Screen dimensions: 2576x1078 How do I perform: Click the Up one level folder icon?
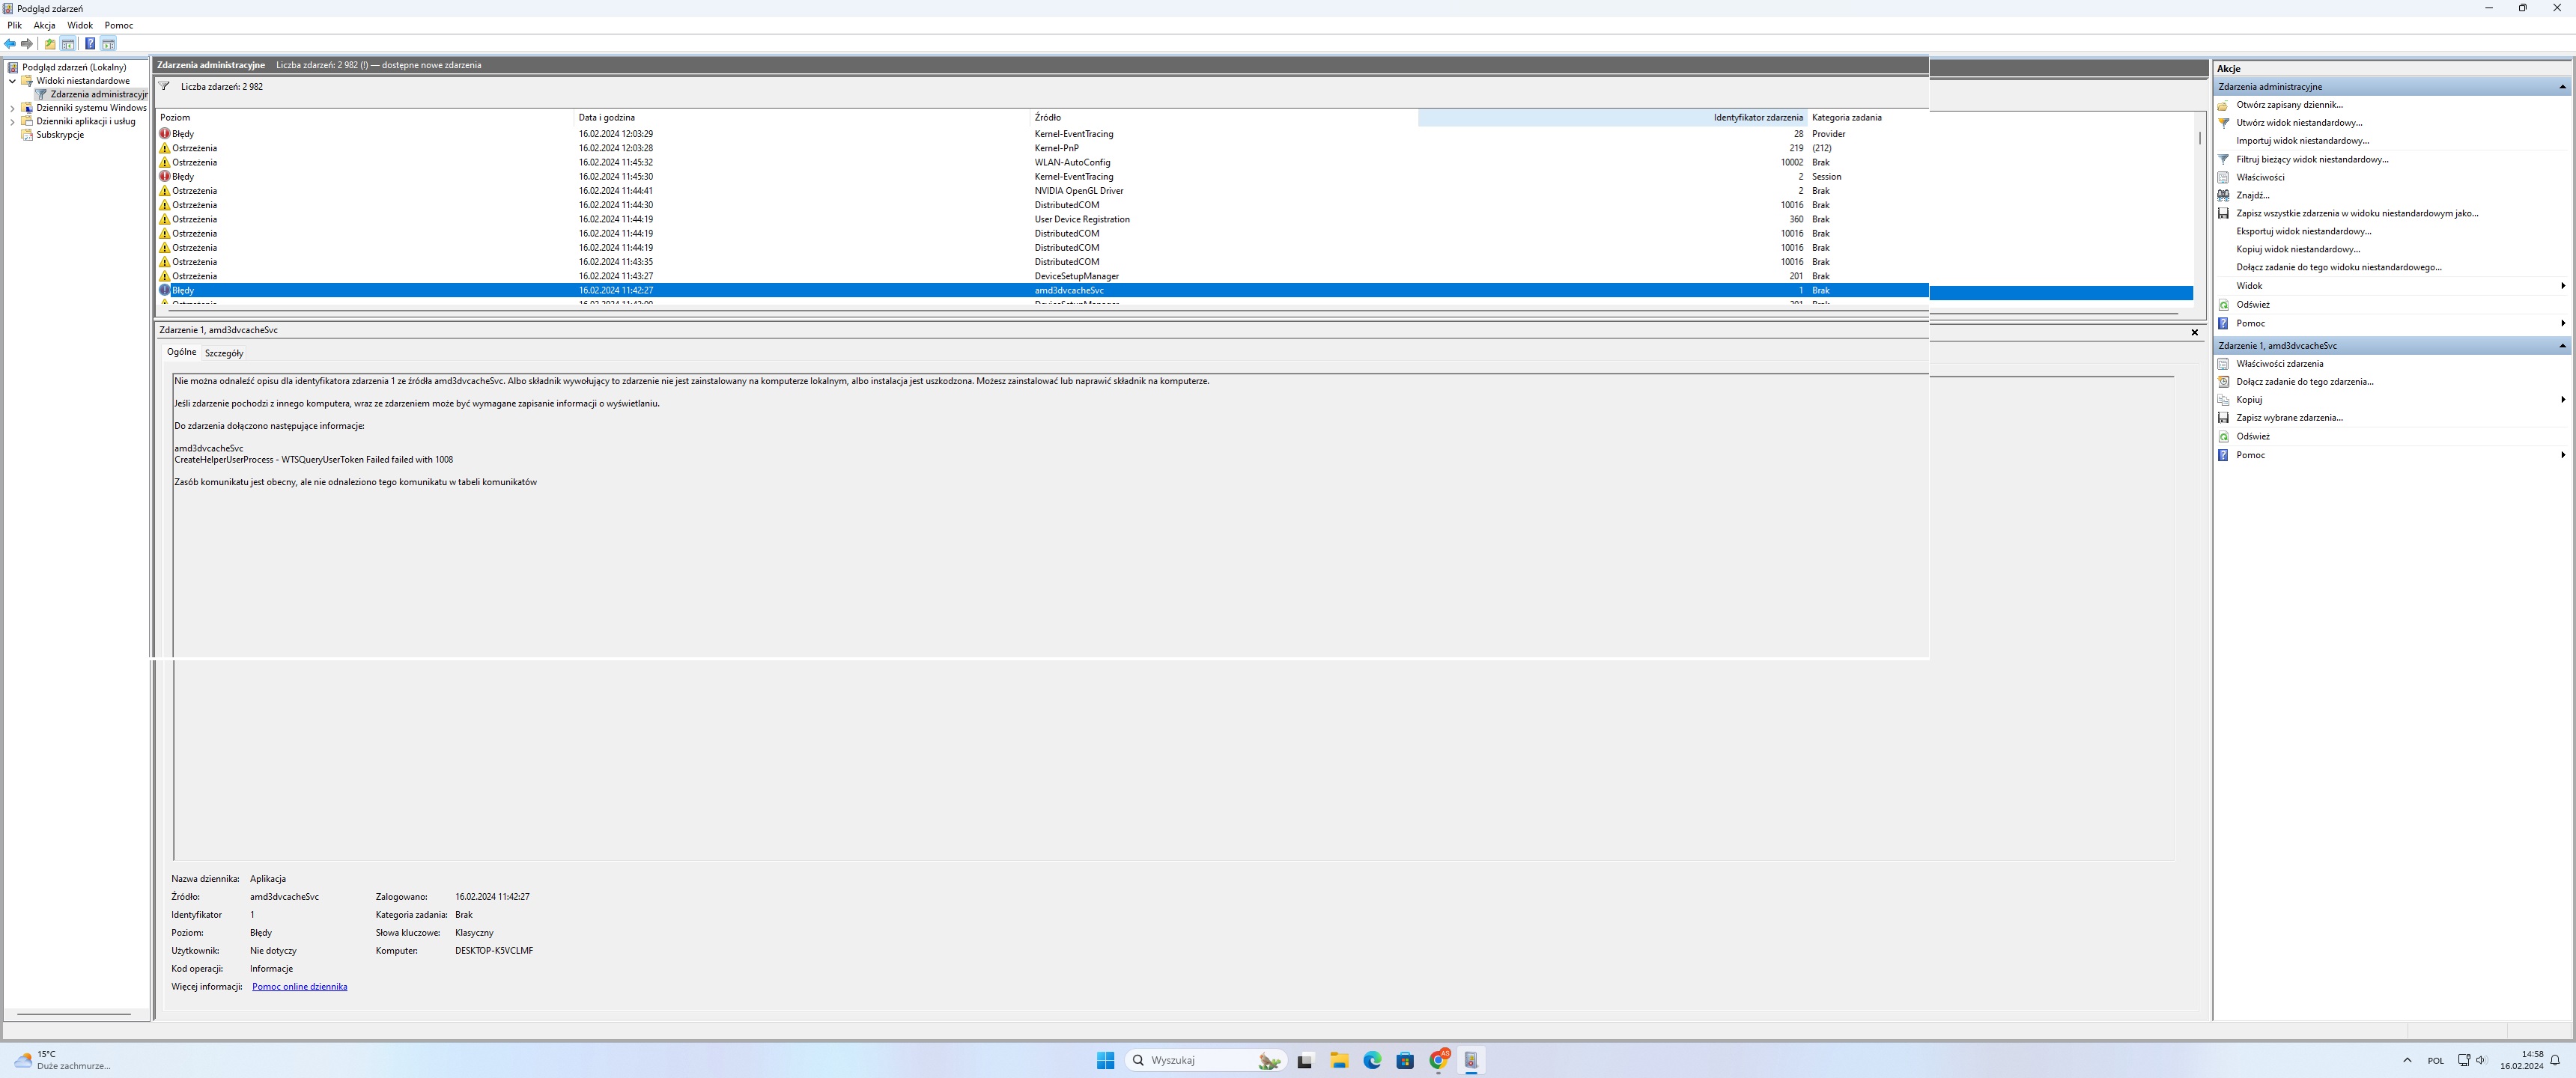50,44
